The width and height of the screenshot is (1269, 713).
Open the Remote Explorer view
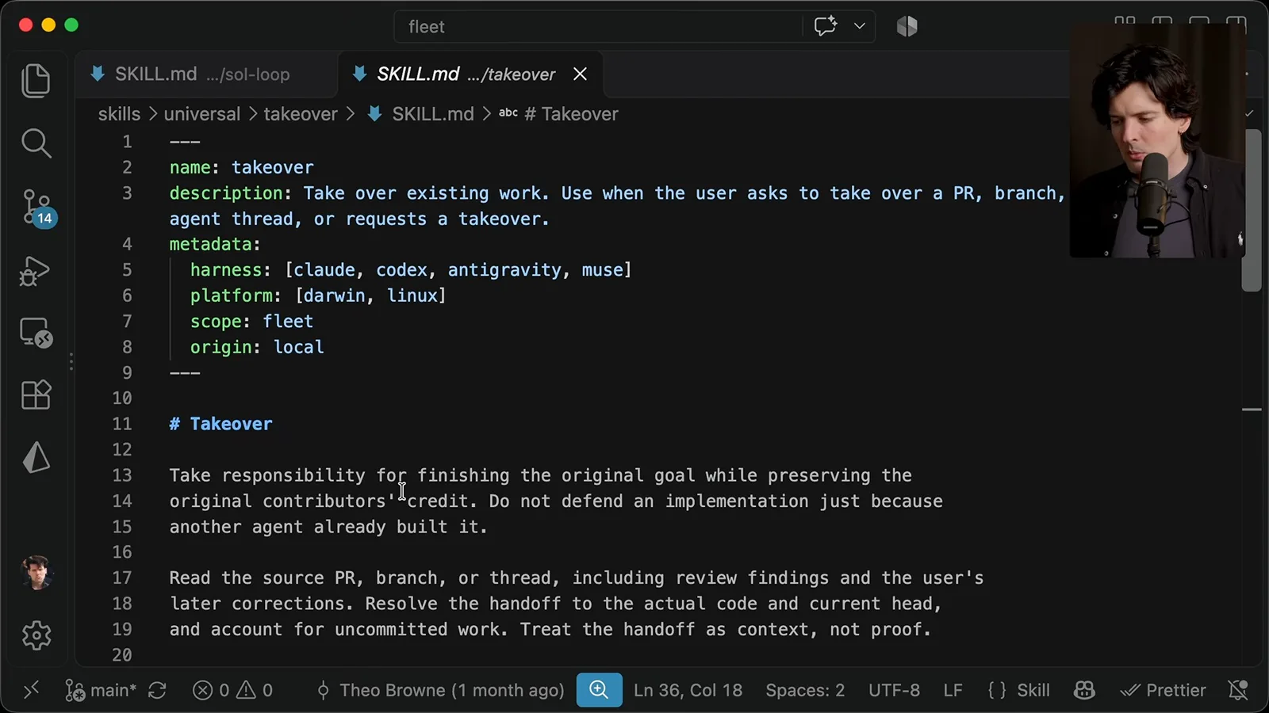click(36, 333)
